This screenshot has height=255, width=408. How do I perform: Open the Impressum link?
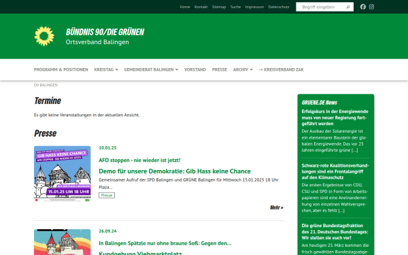tap(254, 7)
